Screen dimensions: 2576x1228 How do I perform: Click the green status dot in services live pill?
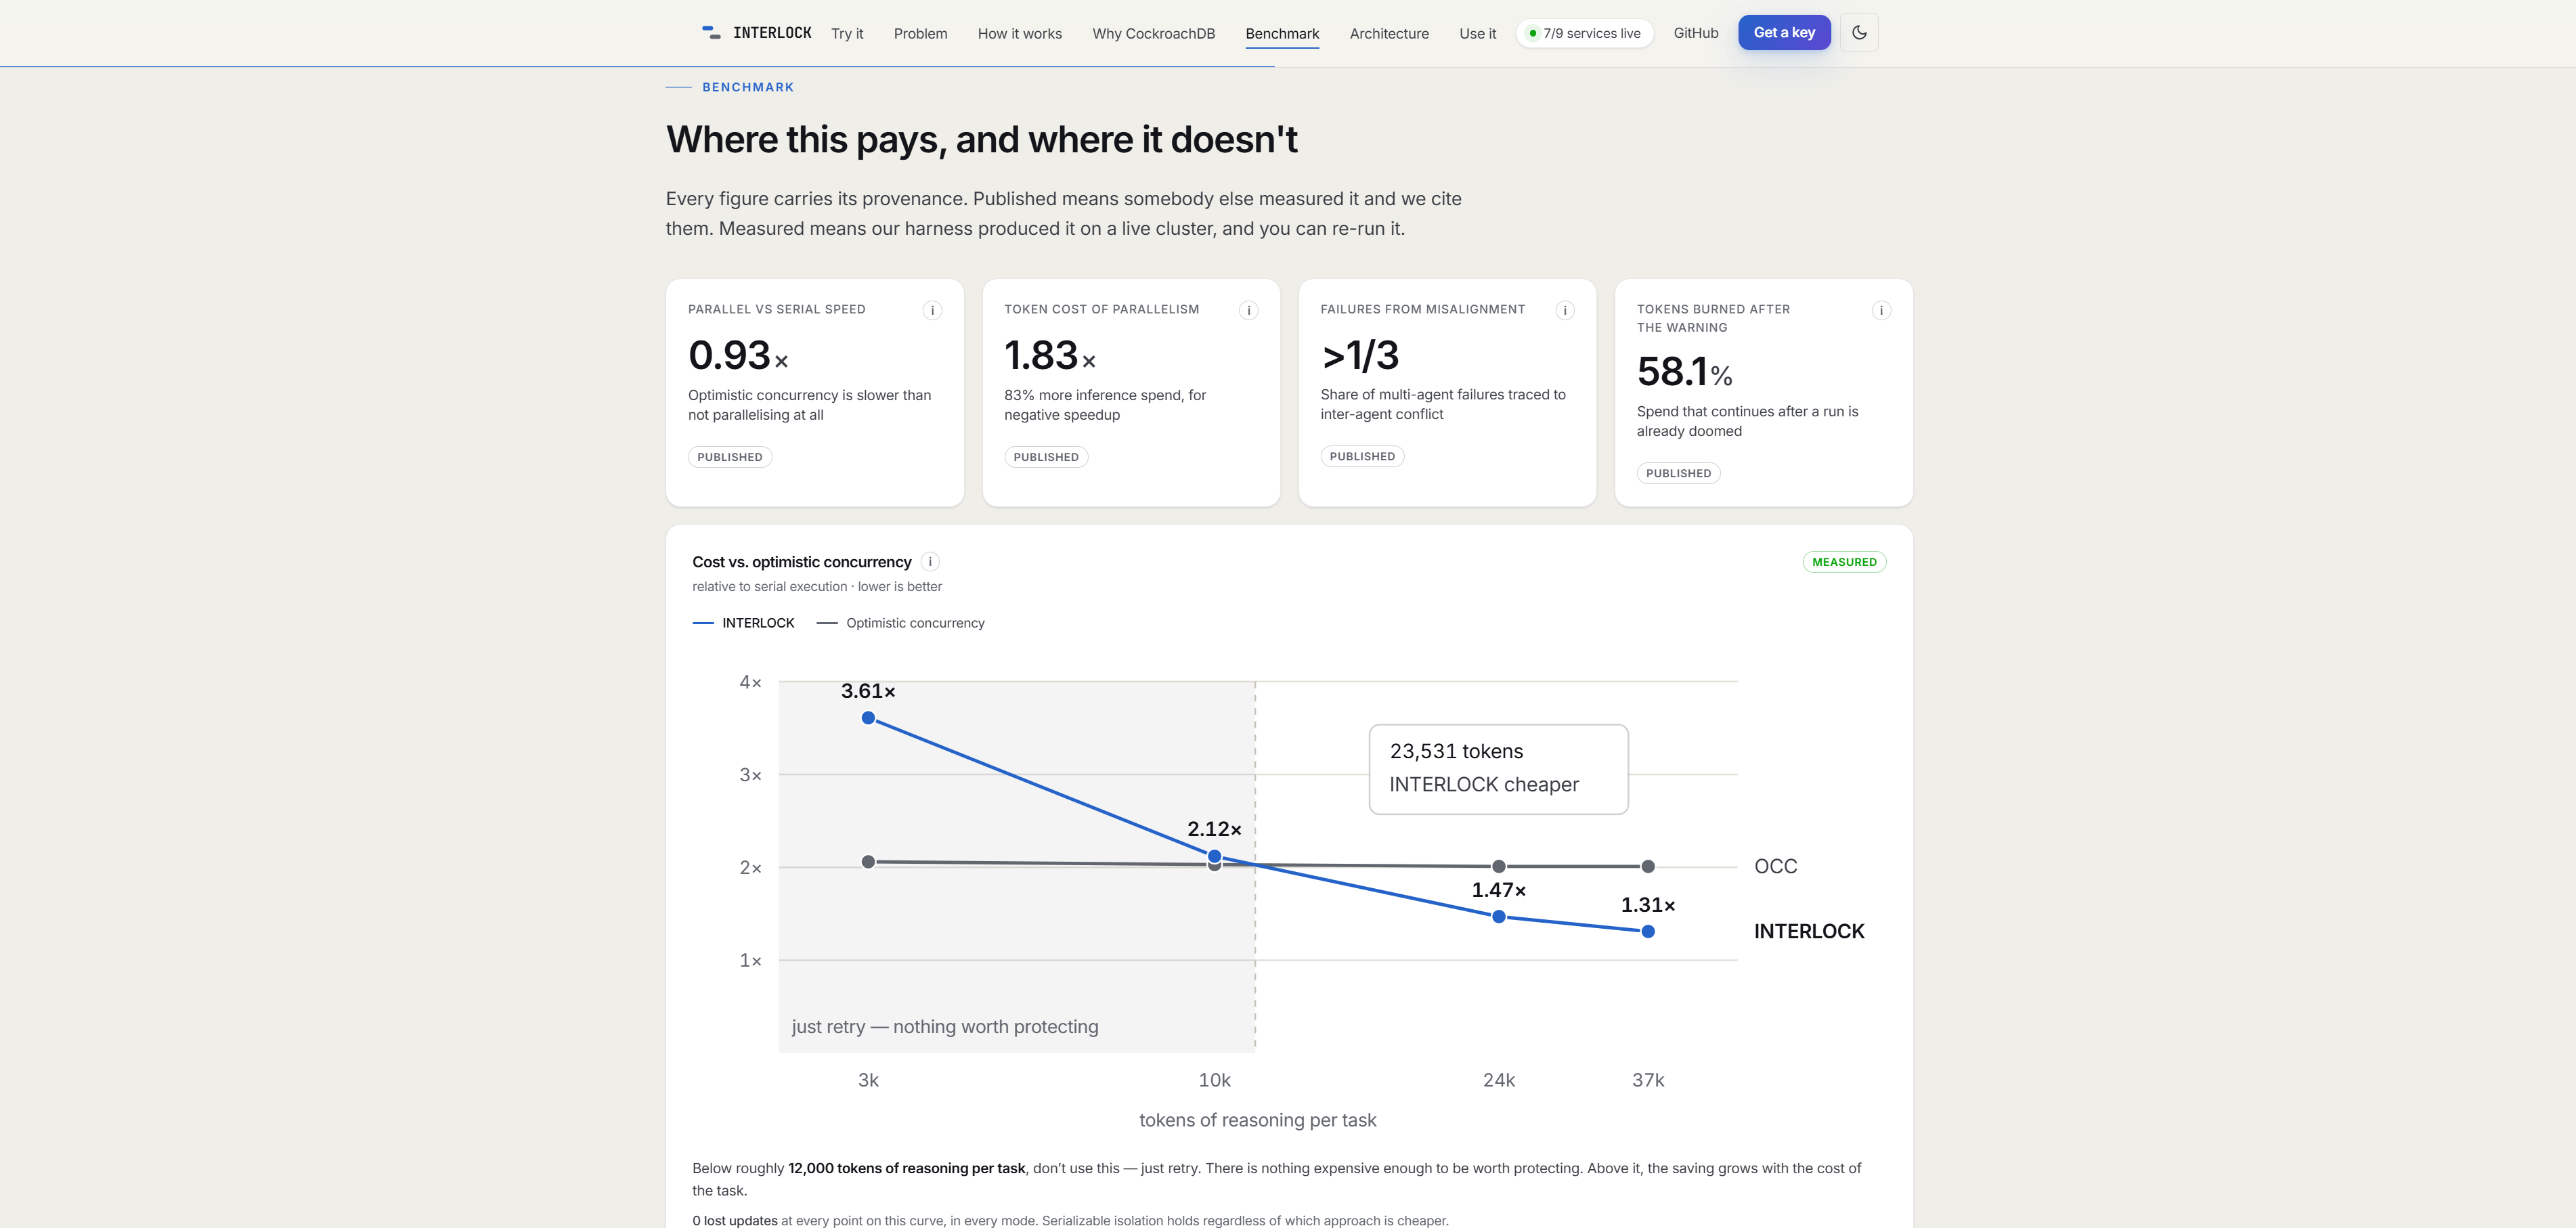pyautogui.click(x=1532, y=33)
